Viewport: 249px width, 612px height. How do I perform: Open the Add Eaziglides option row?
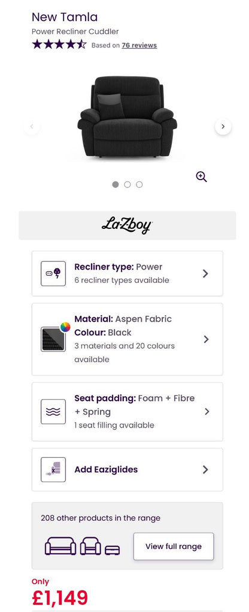[127, 470]
